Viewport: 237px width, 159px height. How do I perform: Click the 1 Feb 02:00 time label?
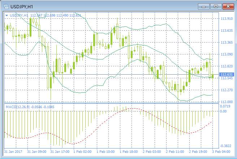pos(82,151)
